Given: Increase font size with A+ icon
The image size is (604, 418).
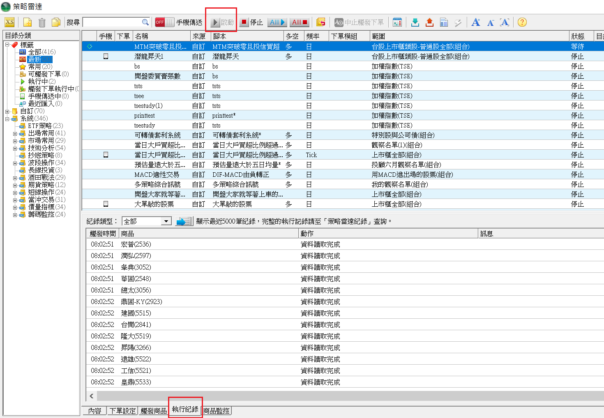Looking at the screenshot, I should pos(476,22).
